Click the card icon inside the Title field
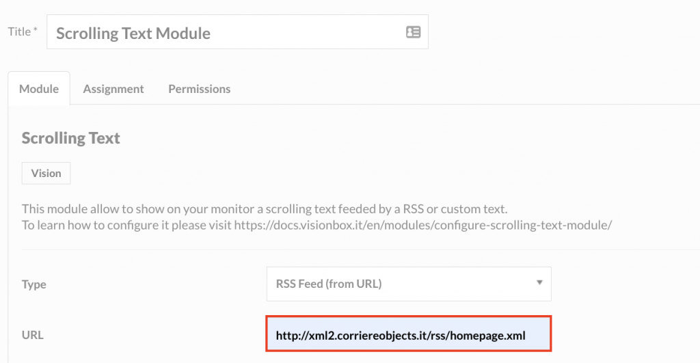This screenshot has width=700, height=363. [x=413, y=32]
